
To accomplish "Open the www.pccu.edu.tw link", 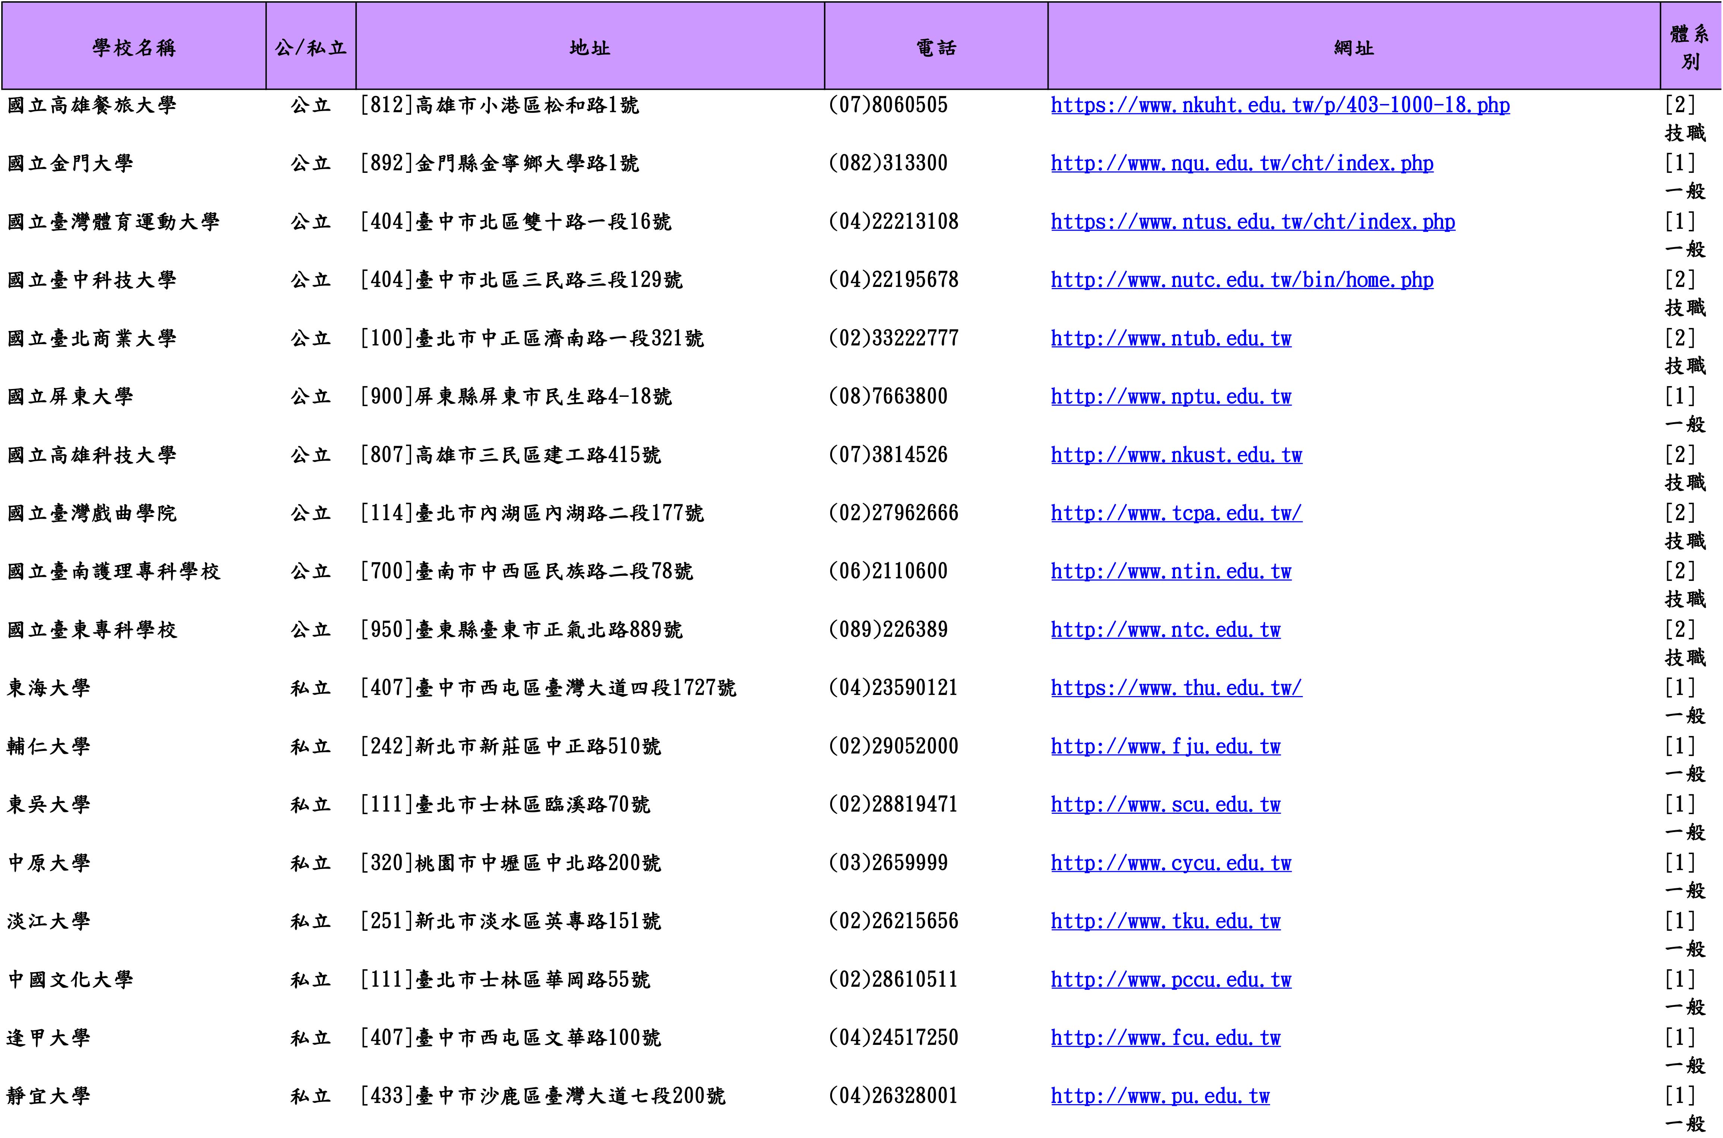I will tap(1171, 980).
